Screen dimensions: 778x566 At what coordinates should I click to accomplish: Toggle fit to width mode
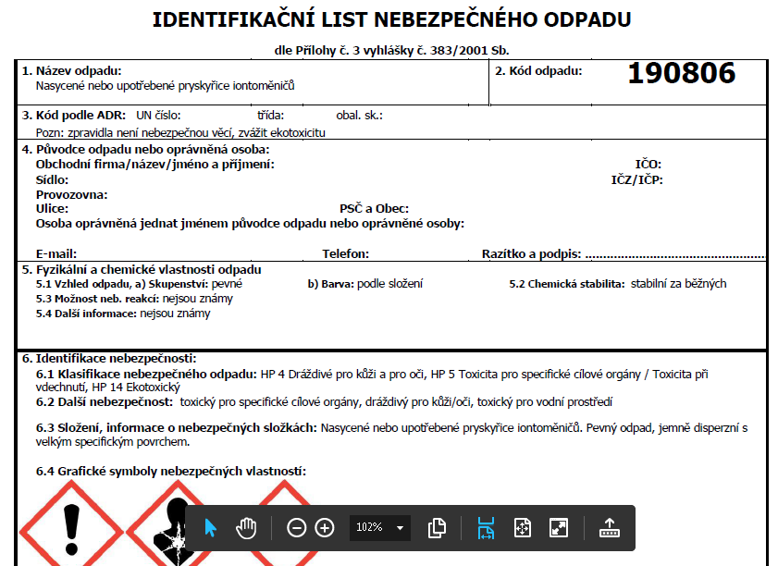[x=486, y=528]
